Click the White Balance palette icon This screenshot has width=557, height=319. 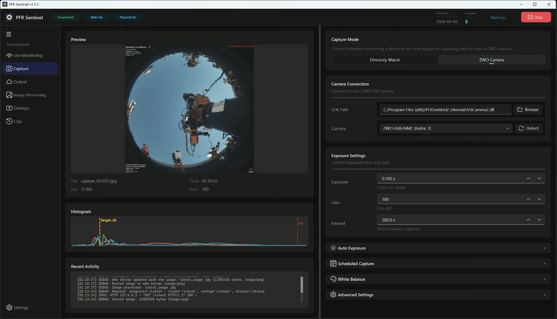[x=333, y=279]
